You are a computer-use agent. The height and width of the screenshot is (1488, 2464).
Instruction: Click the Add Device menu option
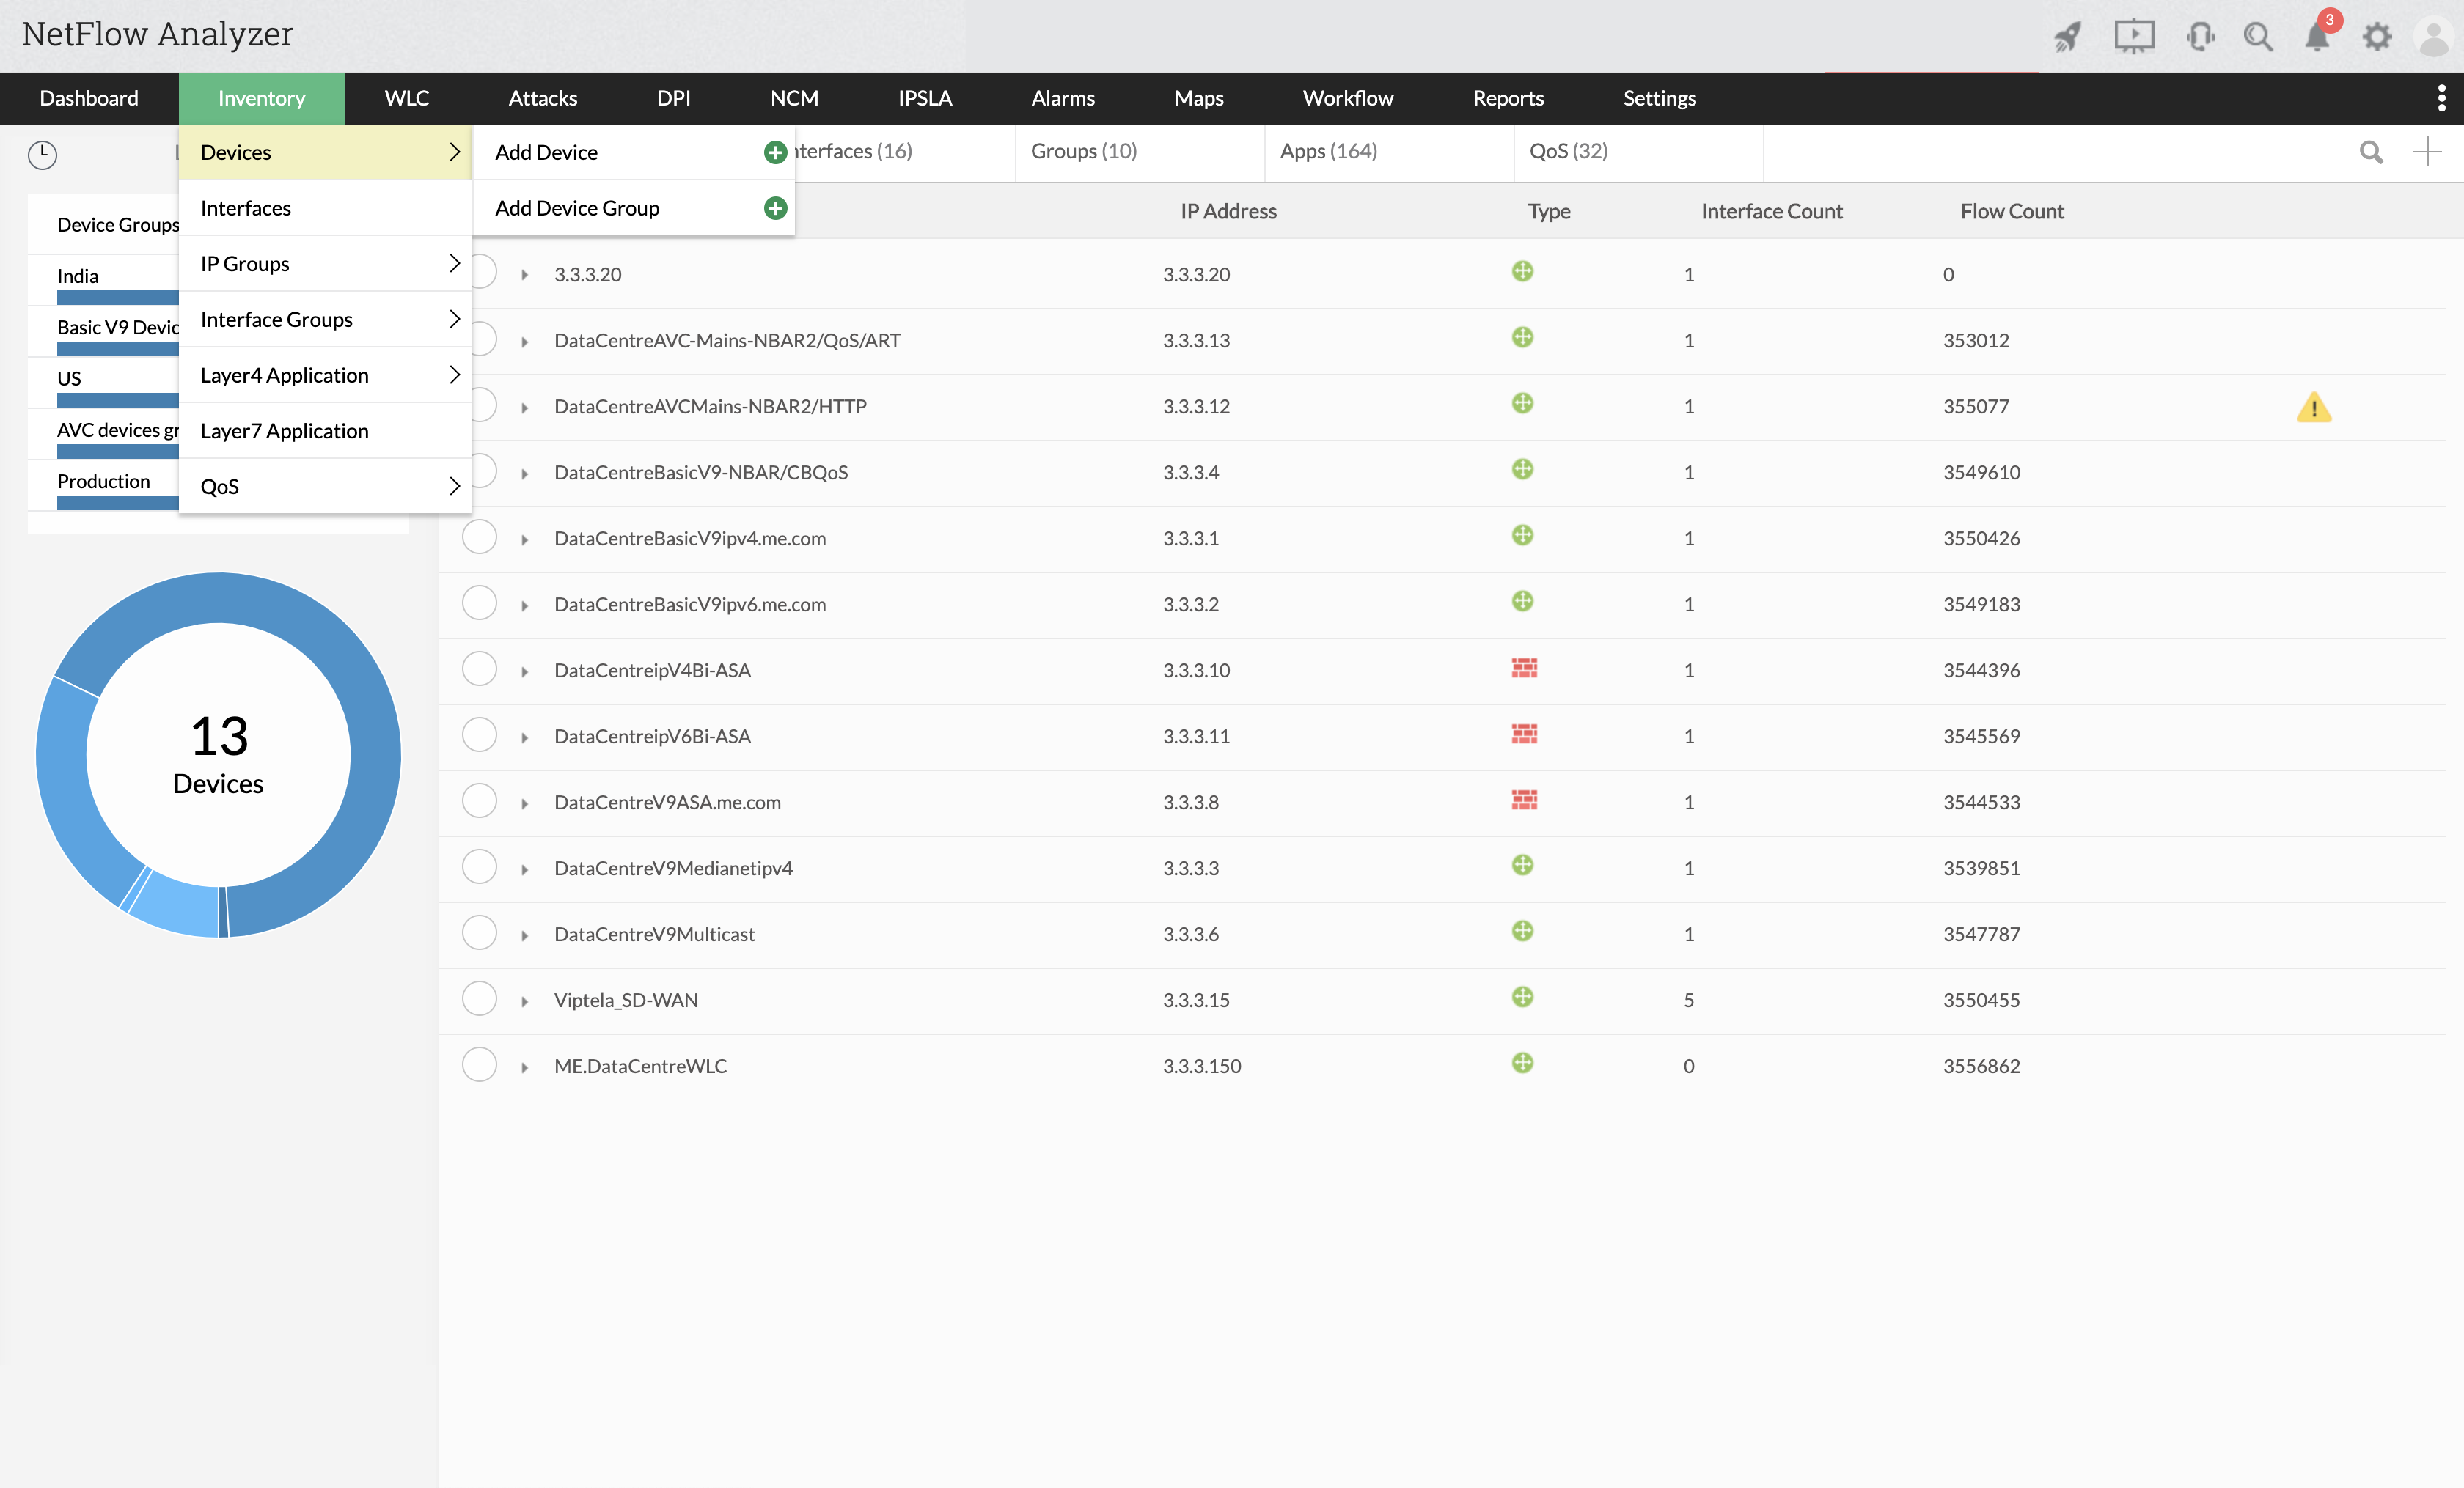click(x=546, y=152)
